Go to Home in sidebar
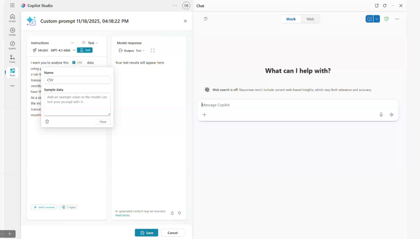This screenshot has height=239, width=420. point(12,18)
